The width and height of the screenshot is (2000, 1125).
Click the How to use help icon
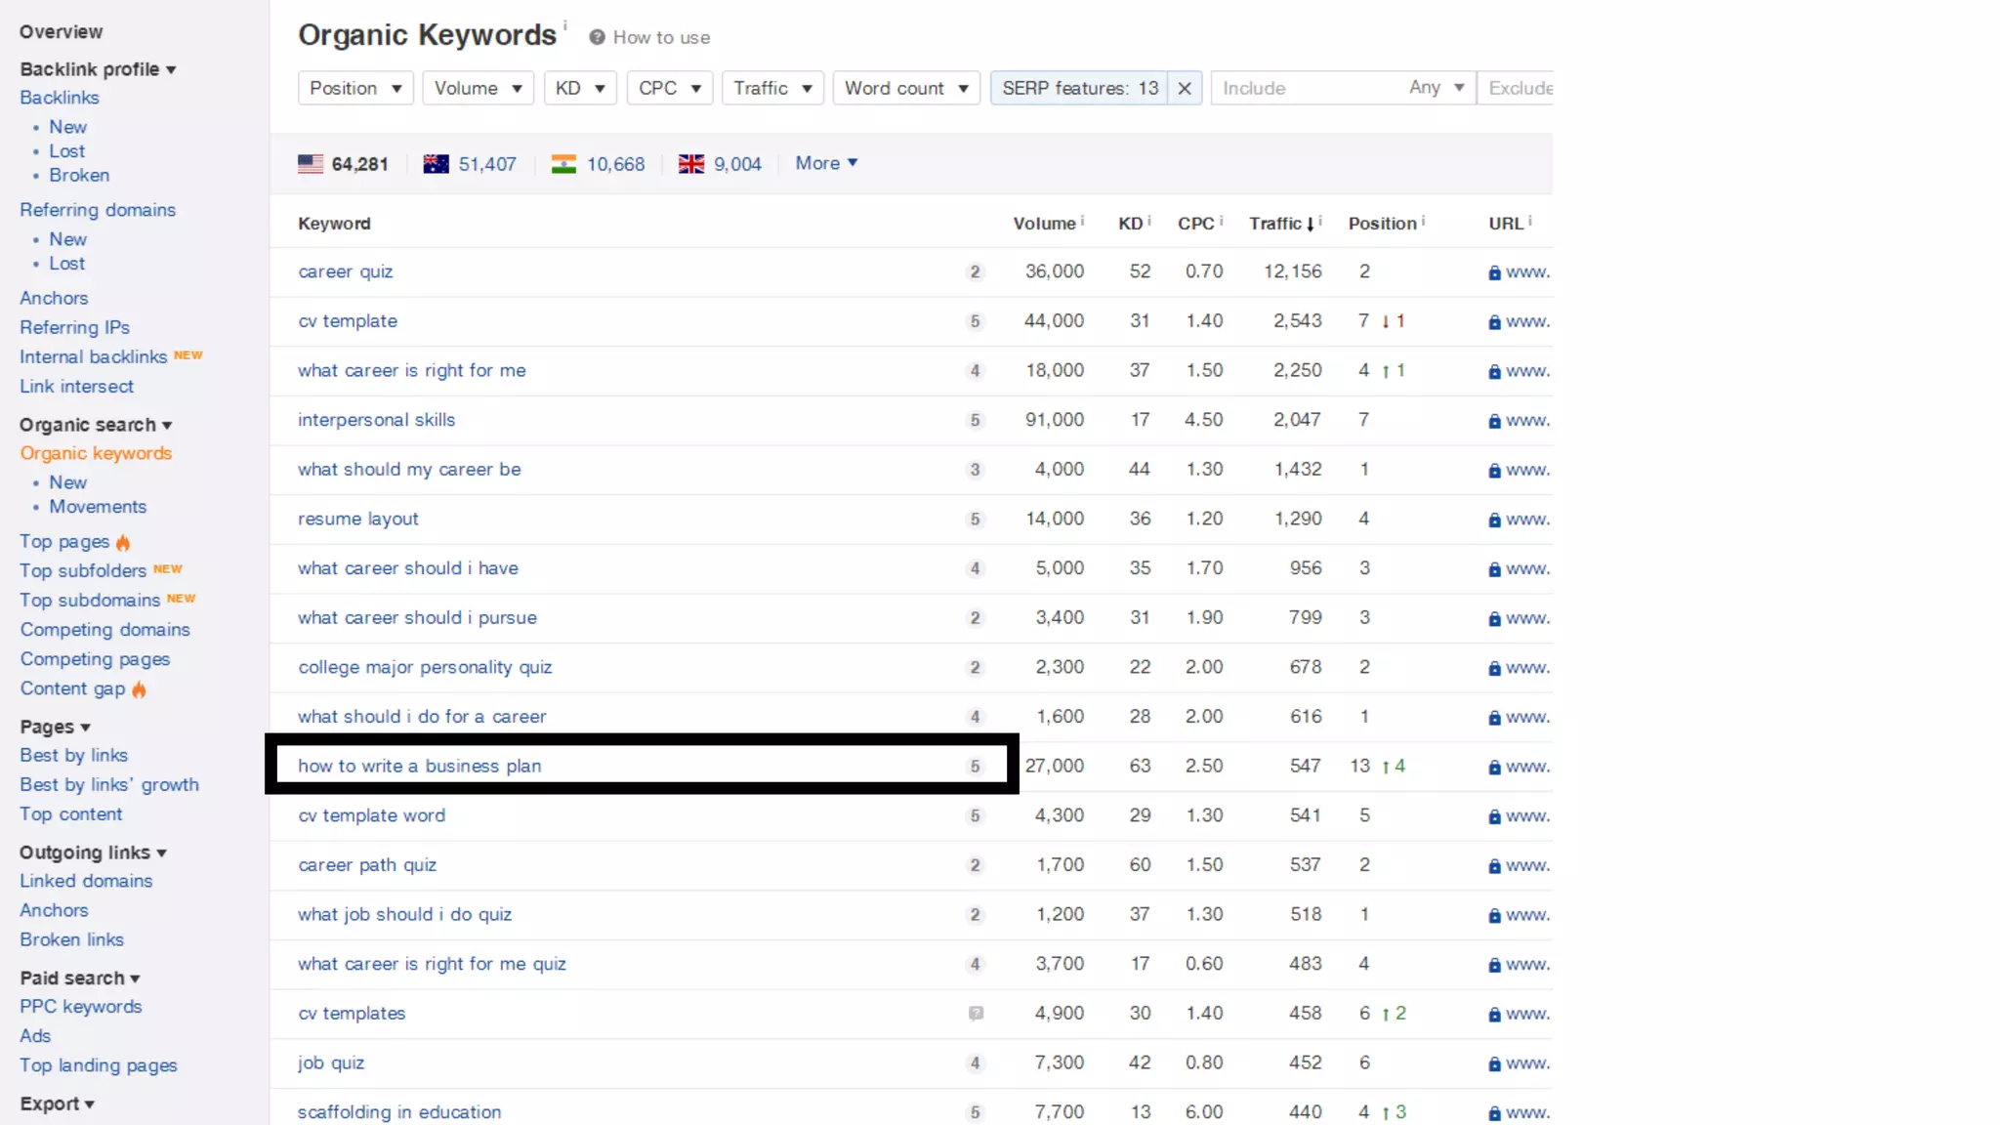(x=597, y=37)
